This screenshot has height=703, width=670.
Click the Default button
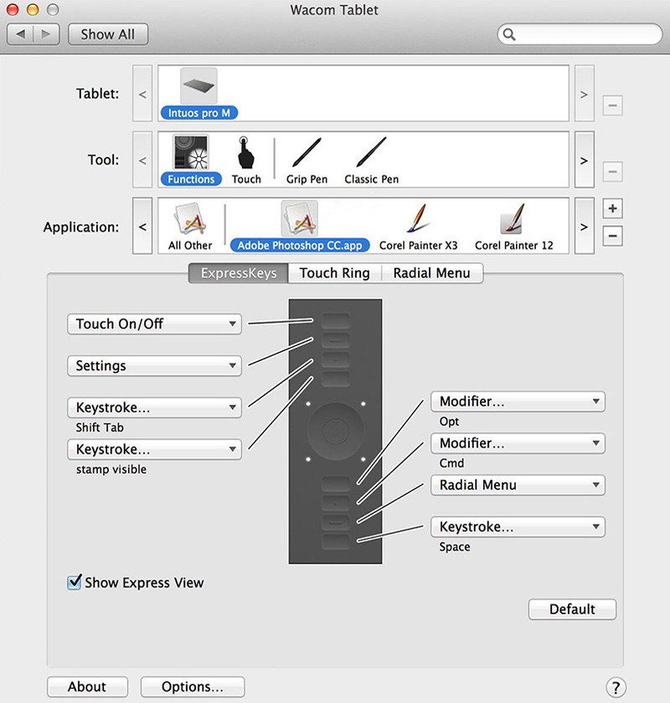point(572,609)
